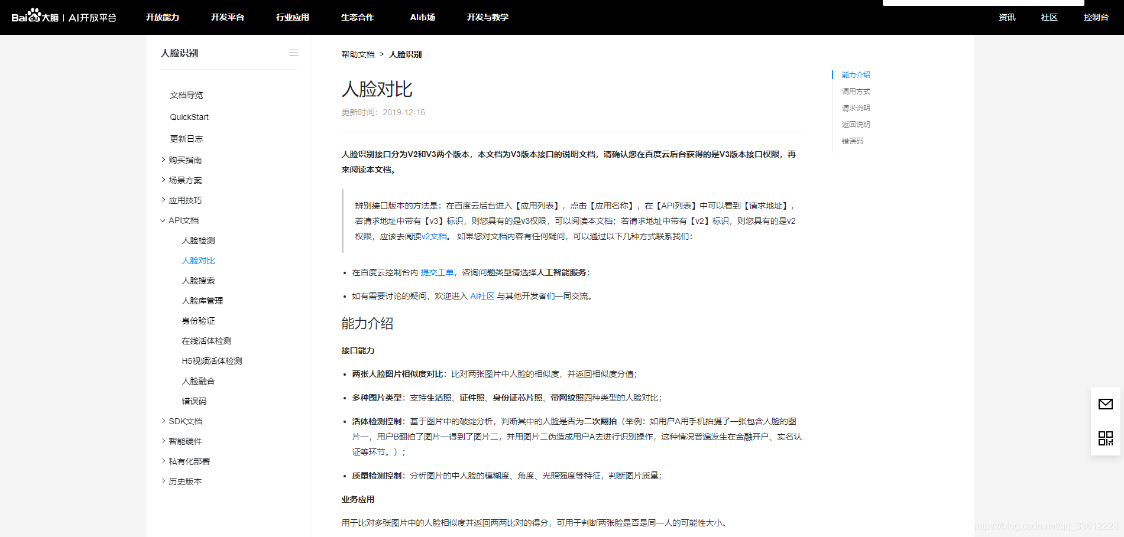Click the 提交工单 link

point(438,272)
